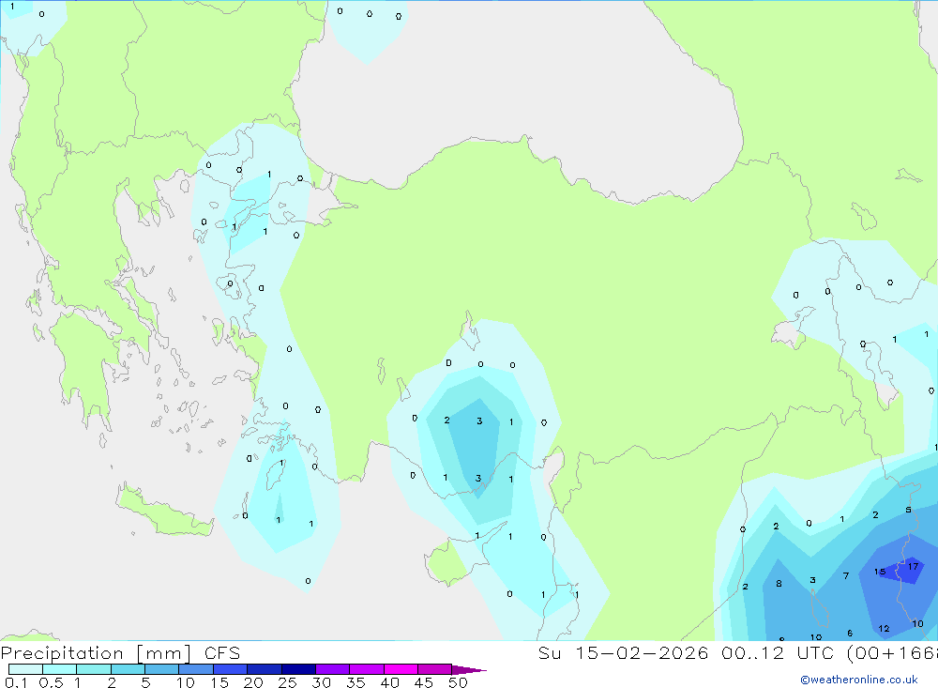Click the '00..12 UTC' time range text
This screenshot has height=688, width=938.
pos(777,652)
